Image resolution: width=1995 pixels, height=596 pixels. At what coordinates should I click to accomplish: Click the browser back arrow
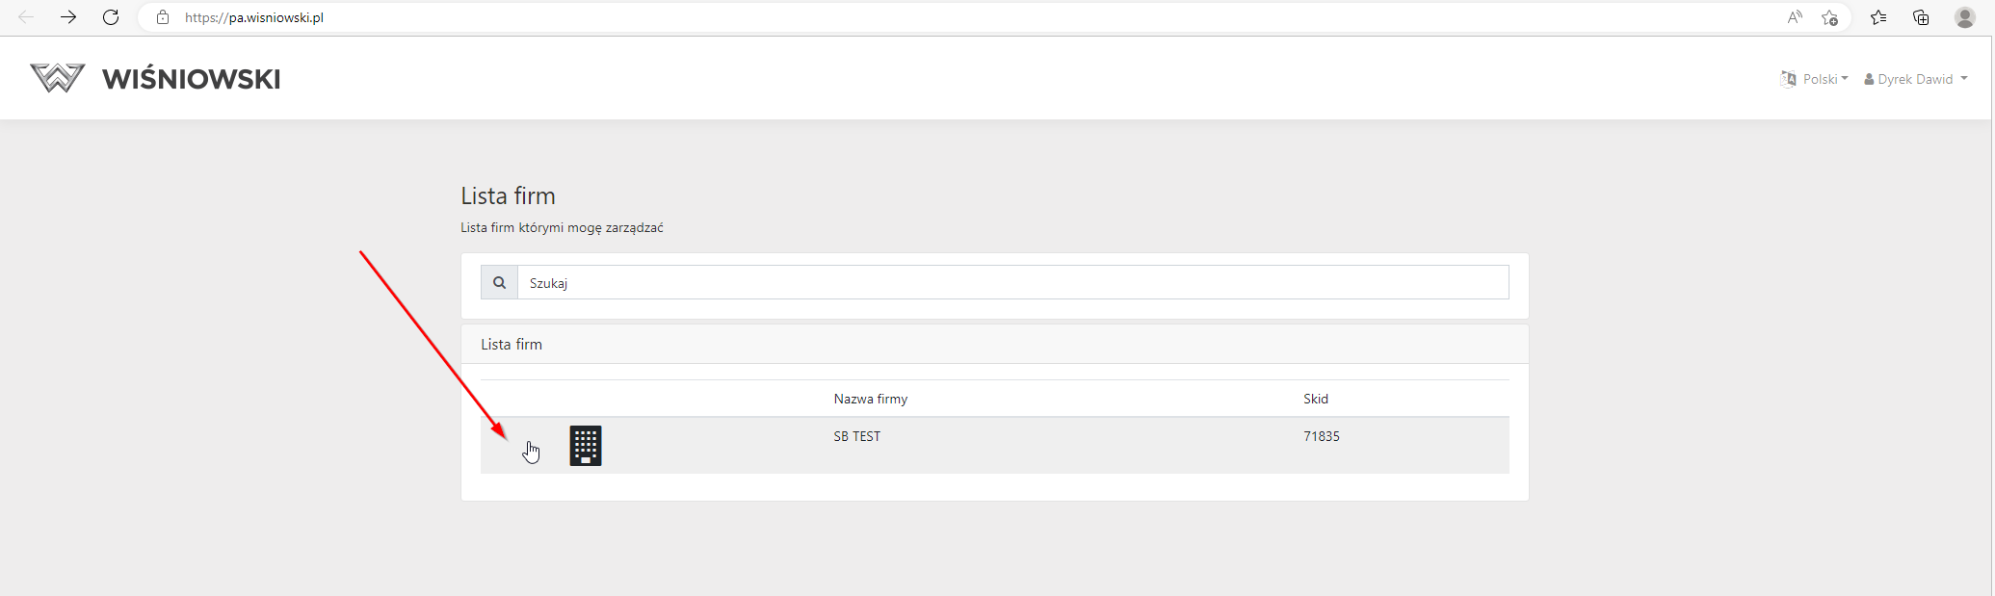point(26,17)
